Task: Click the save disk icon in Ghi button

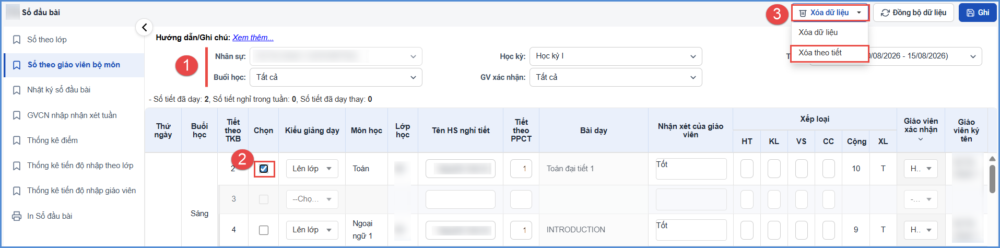Action: (970, 13)
